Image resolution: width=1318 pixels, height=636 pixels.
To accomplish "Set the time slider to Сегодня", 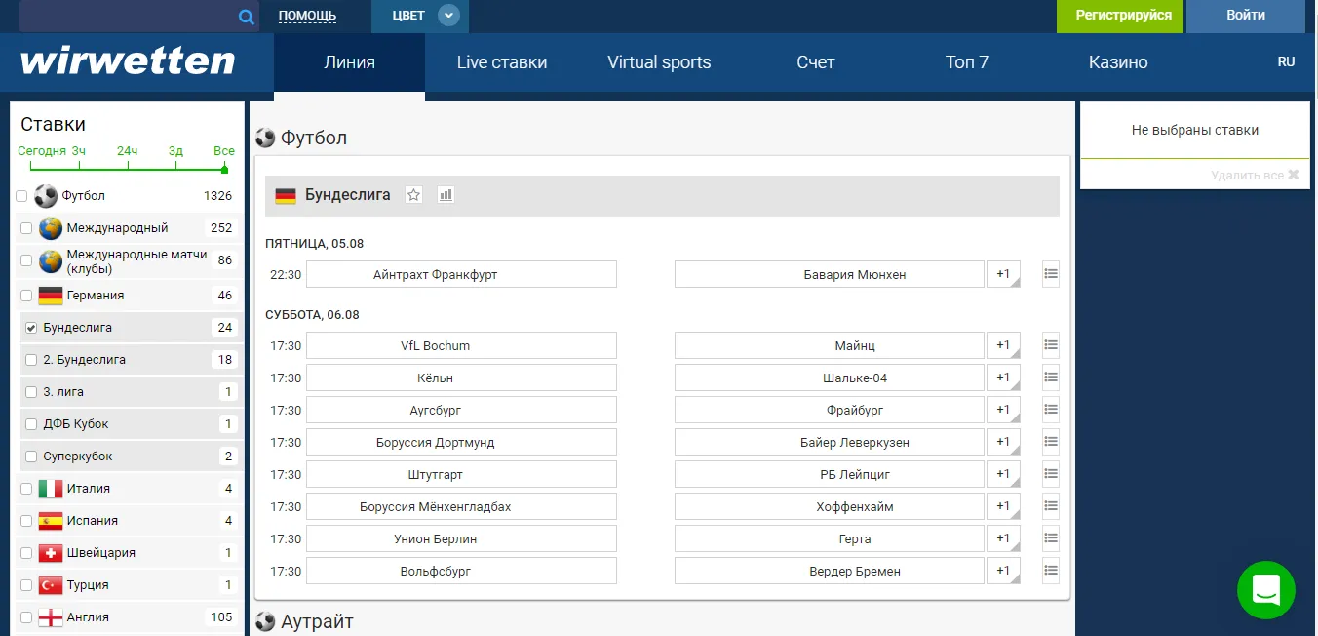I will pos(42,151).
